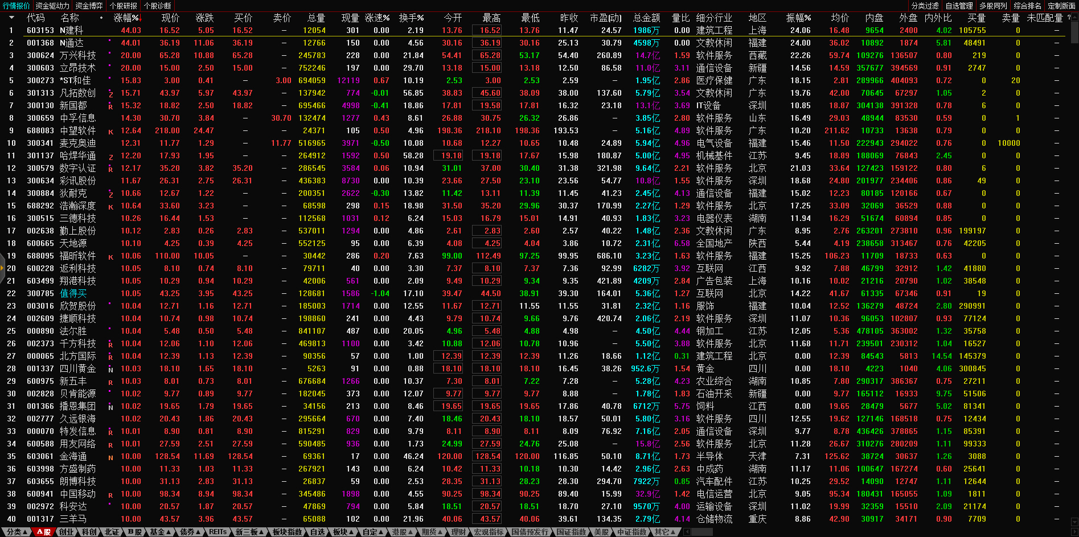Click the R marker beside 新国都
1079x537 pixels.
(x=110, y=106)
